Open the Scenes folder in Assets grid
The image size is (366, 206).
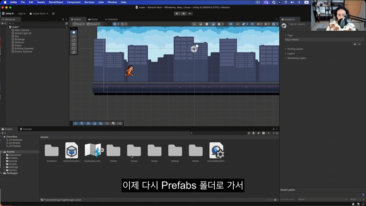[x=134, y=153]
